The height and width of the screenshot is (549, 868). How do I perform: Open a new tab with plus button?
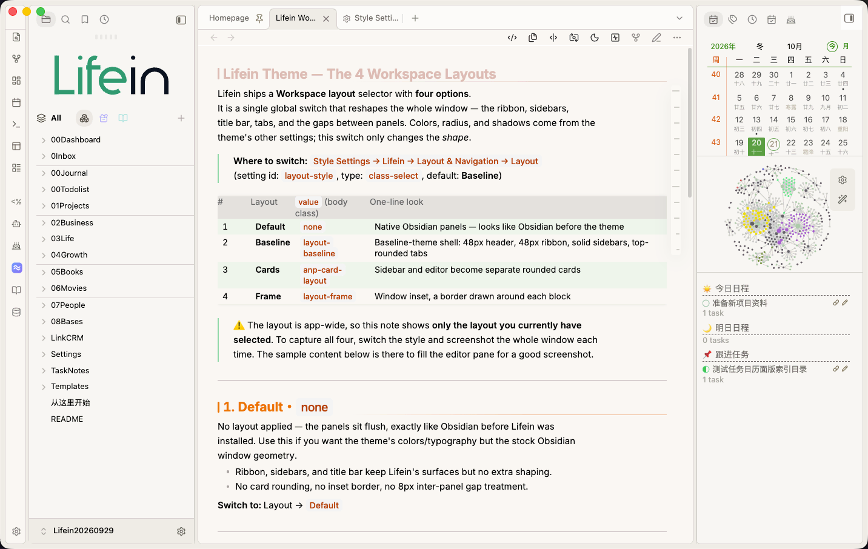click(415, 18)
